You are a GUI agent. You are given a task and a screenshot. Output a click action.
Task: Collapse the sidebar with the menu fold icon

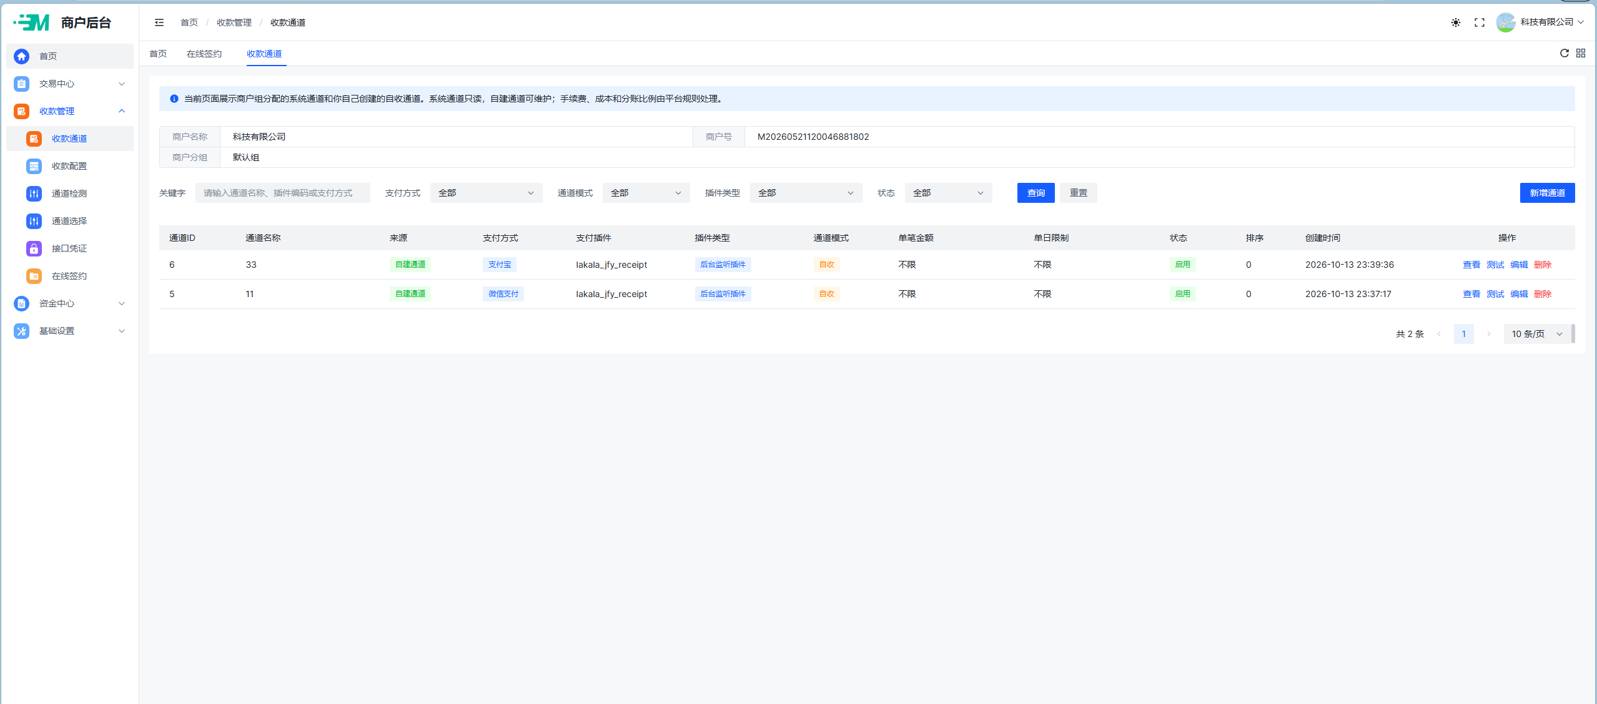tap(159, 22)
